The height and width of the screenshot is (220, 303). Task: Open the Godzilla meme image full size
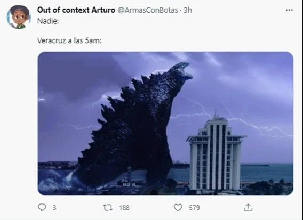[165, 124]
